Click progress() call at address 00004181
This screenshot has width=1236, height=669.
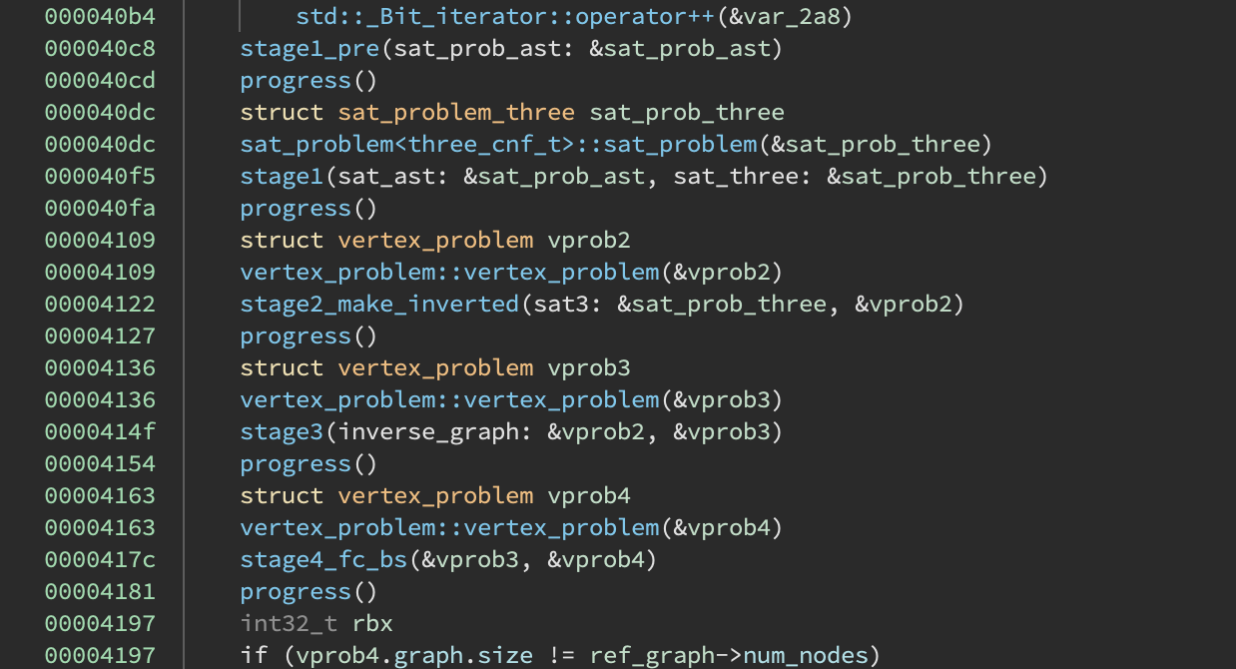point(296,591)
